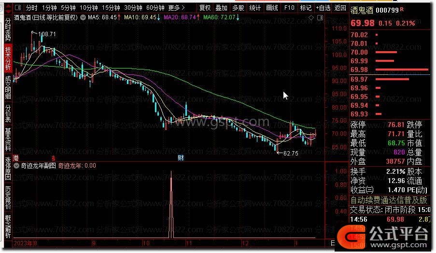Expand the 奇迹龙年副图 indicator dropdown

16,166
